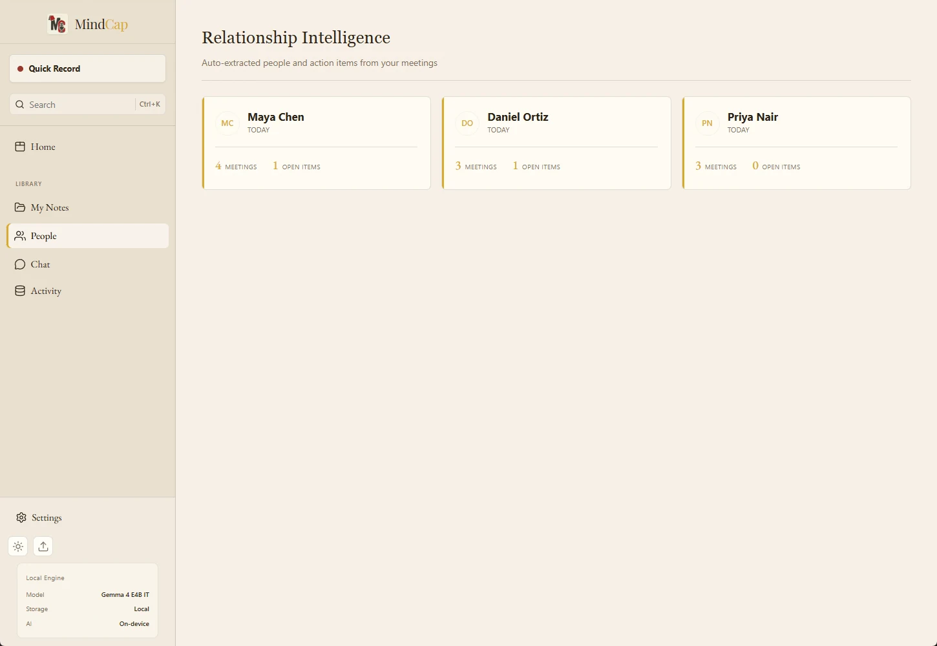Open Maya Chen's profile name
937x646 pixels.
point(276,117)
